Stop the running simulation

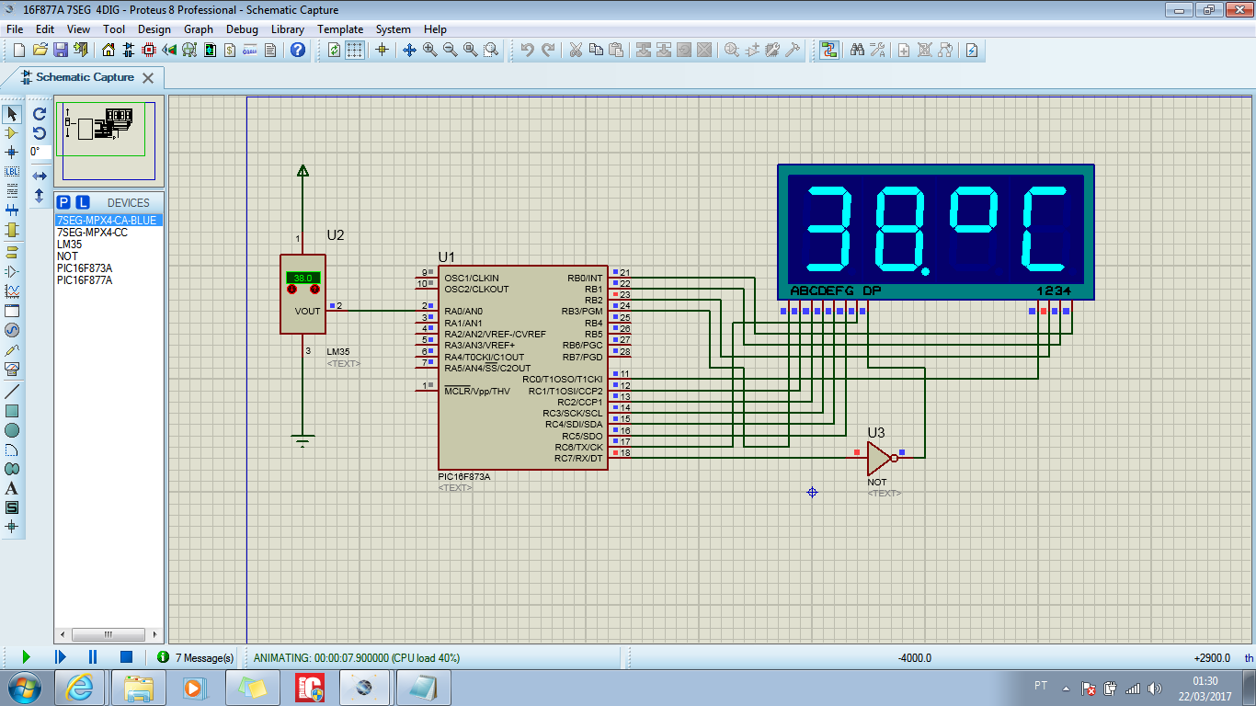[x=127, y=657]
